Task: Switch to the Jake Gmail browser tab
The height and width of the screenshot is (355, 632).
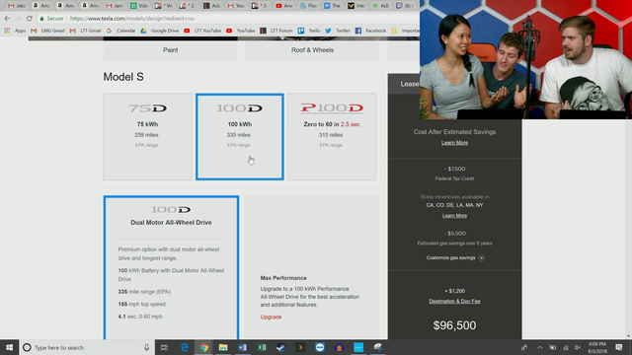Action: [x=17, y=6]
